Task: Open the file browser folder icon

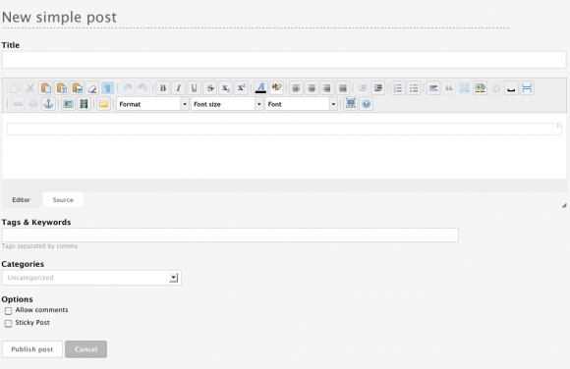Action: coord(103,104)
